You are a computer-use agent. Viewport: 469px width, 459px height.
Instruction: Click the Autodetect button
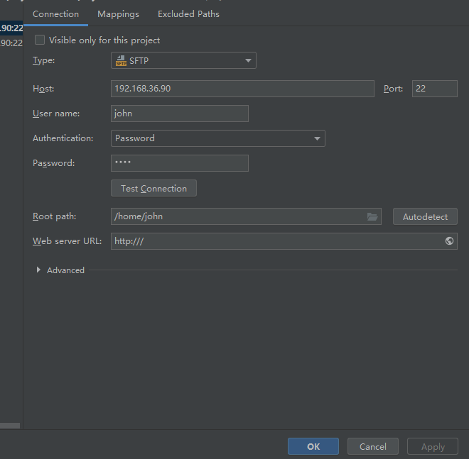425,216
